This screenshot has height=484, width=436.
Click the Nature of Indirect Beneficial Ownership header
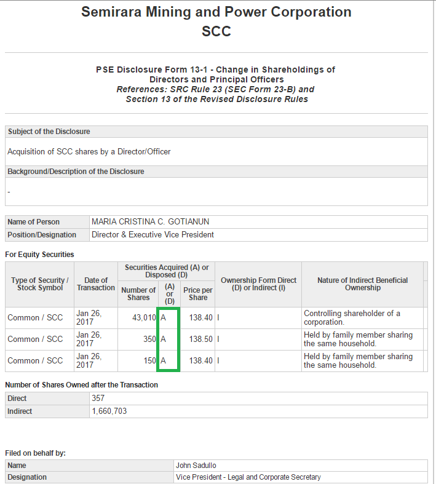(362, 284)
